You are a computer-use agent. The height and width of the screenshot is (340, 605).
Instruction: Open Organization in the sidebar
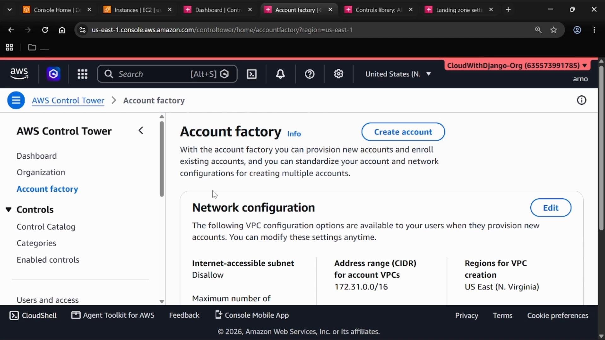coord(41,172)
